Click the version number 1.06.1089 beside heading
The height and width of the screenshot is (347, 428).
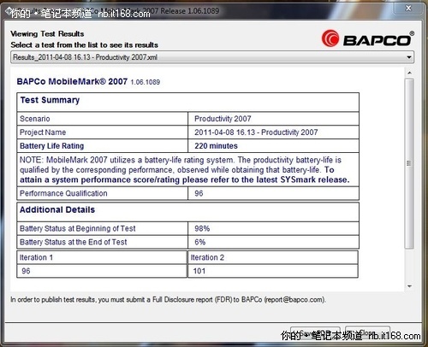click(146, 82)
